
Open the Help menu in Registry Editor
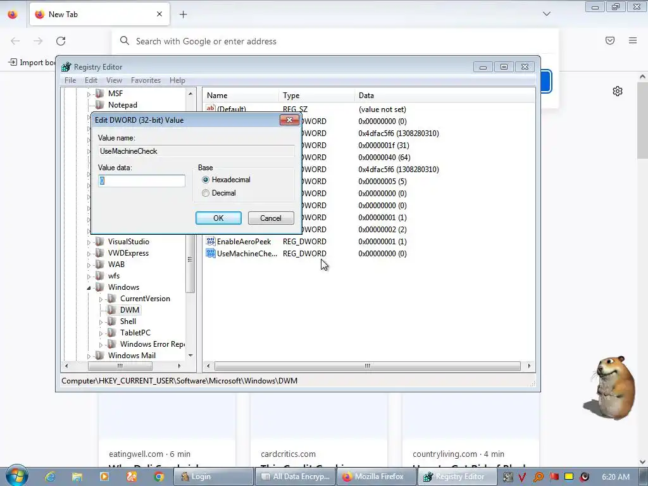click(x=177, y=80)
